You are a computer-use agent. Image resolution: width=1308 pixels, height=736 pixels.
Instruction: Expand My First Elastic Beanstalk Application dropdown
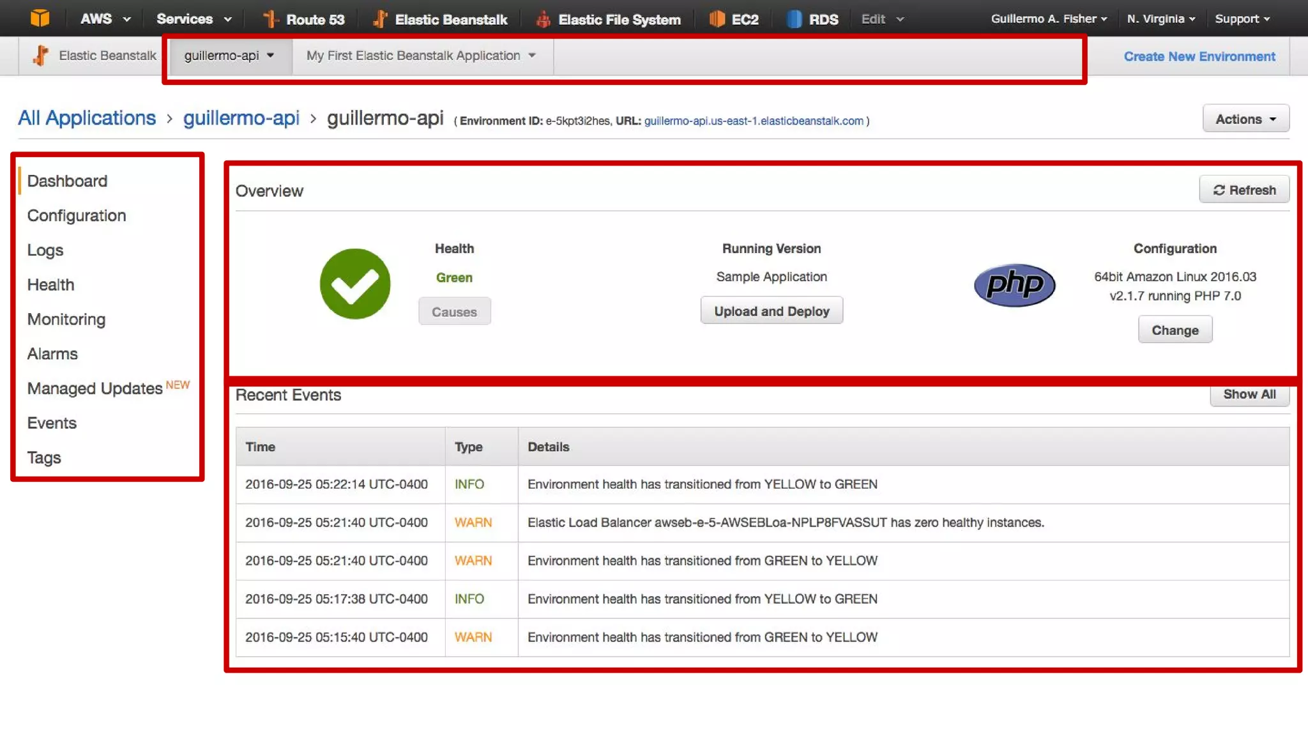[421, 56]
